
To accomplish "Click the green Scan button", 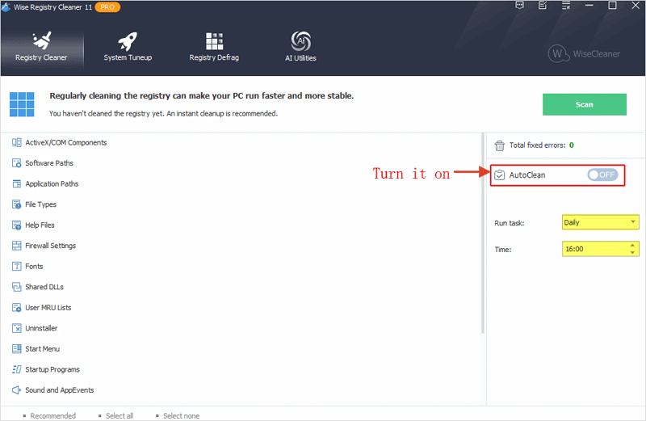I will click(584, 104).
